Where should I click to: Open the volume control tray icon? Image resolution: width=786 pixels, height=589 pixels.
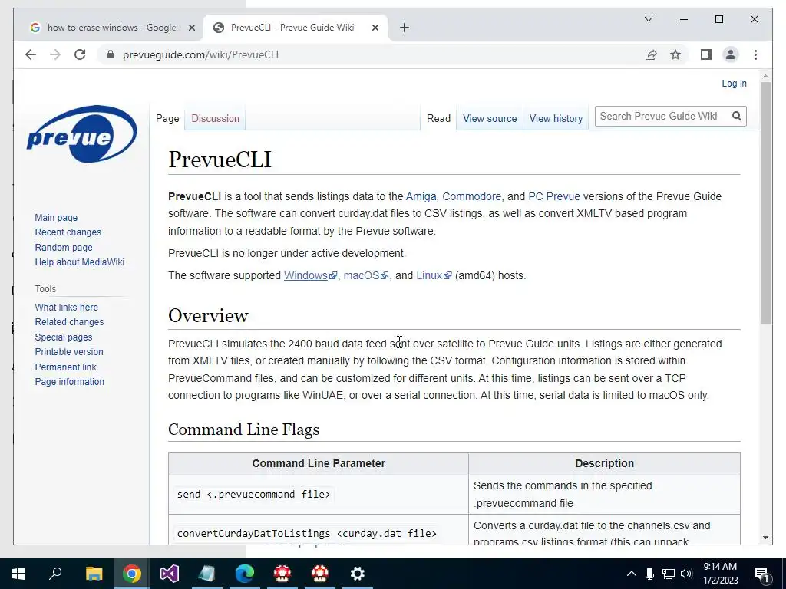click(686, 574)
